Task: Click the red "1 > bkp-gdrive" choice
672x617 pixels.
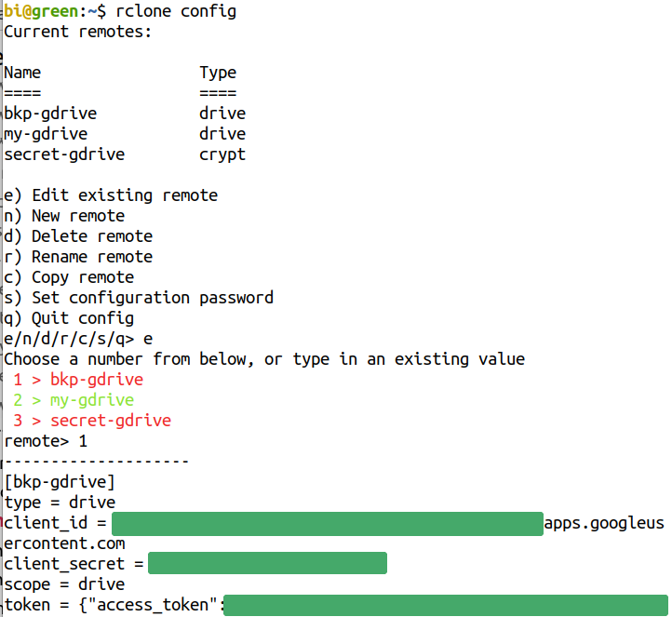Action: click(78, 380)
